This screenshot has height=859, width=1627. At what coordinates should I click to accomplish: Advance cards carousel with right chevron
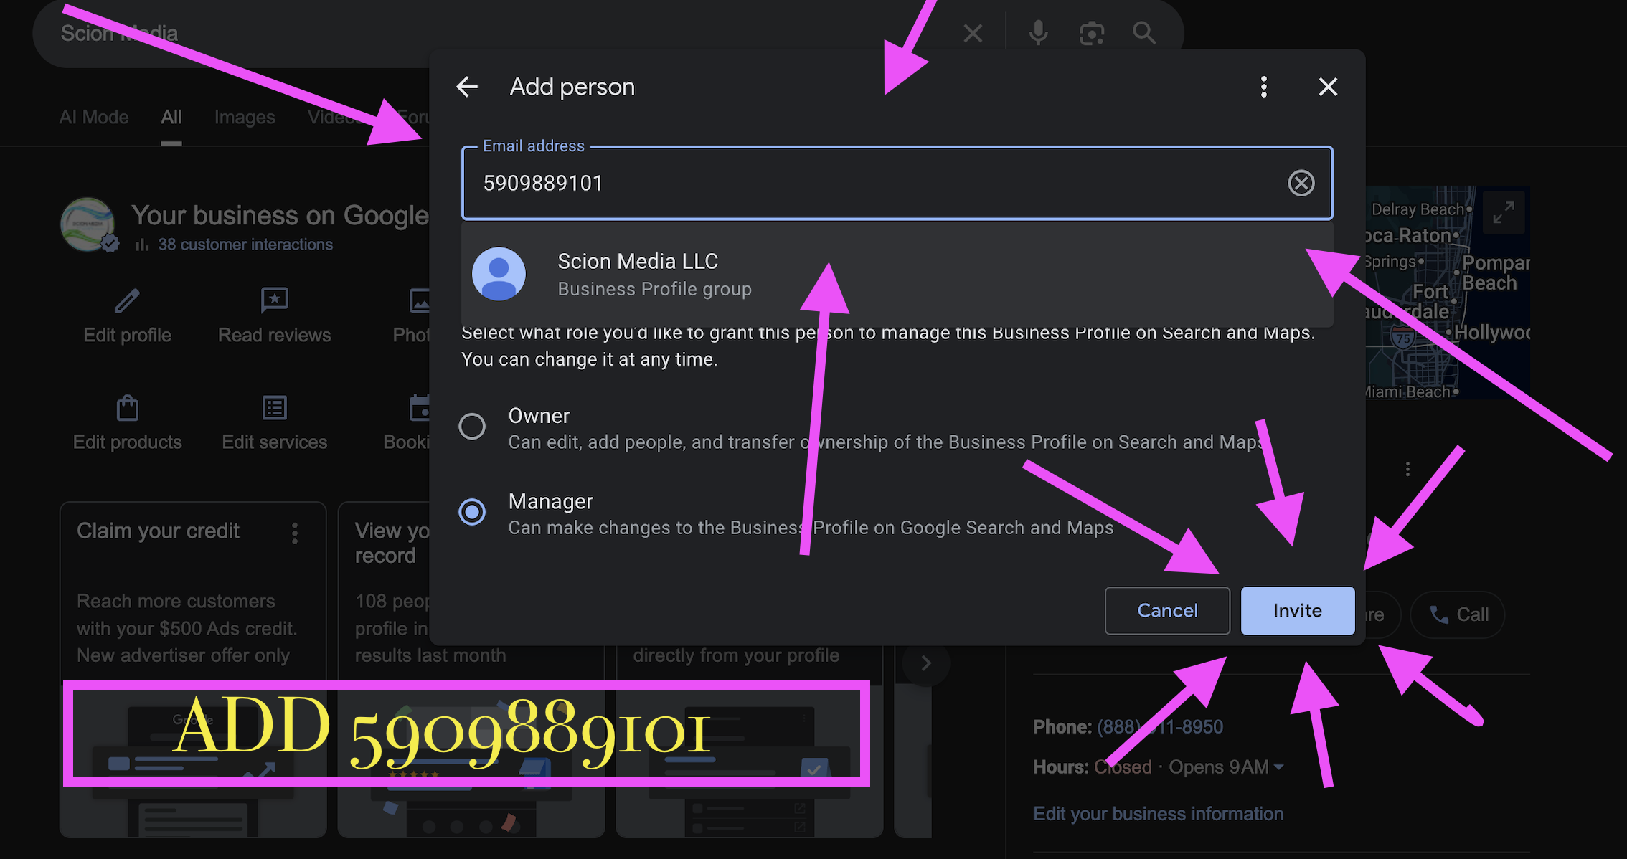[x=926, y=663]
